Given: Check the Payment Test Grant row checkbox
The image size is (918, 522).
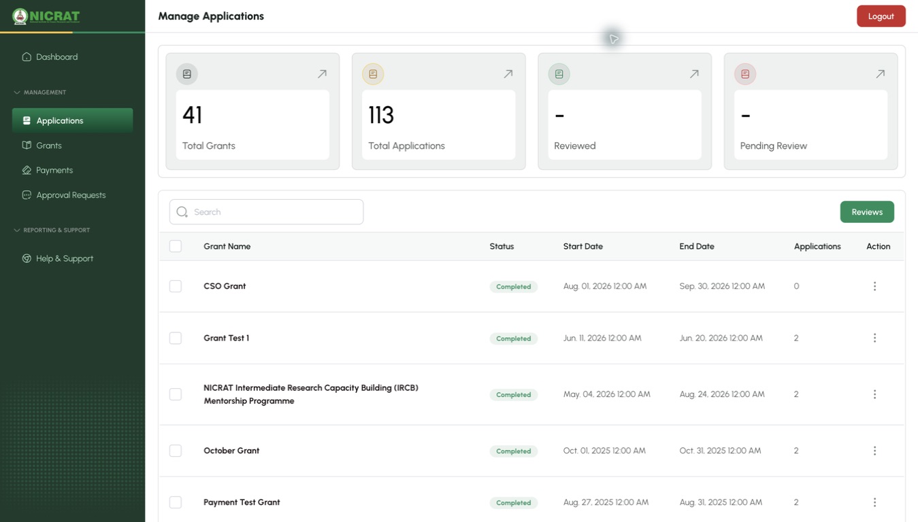Looking at the screenshot, I should pyautogui.click(x=176, y=502).
